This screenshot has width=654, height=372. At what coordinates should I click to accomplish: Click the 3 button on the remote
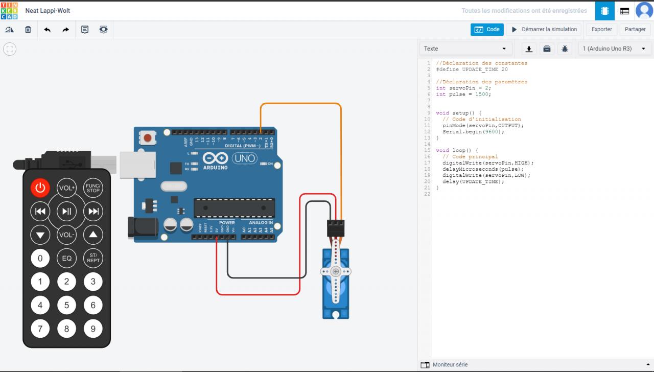coord(93,282)
